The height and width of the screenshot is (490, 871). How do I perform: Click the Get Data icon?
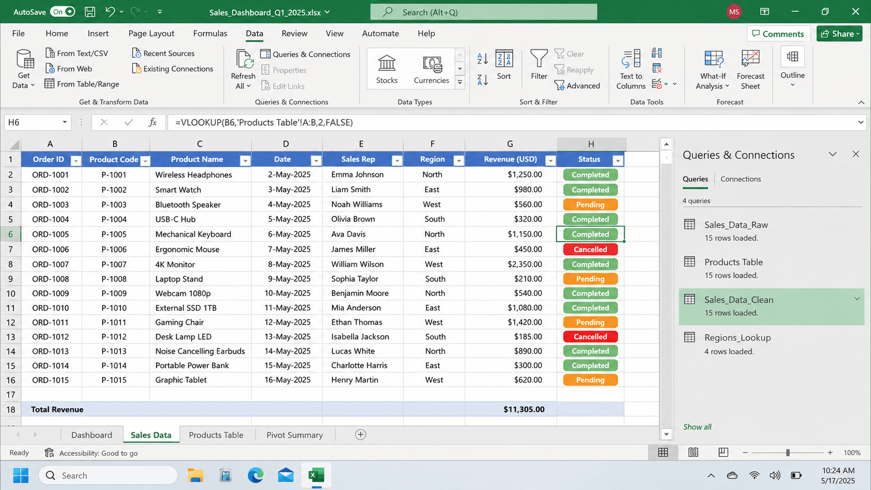(x=24, y=60)
